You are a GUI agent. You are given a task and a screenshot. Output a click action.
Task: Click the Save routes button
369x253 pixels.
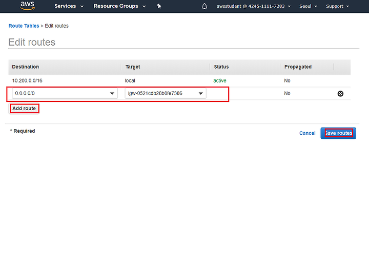pos(338,133)
